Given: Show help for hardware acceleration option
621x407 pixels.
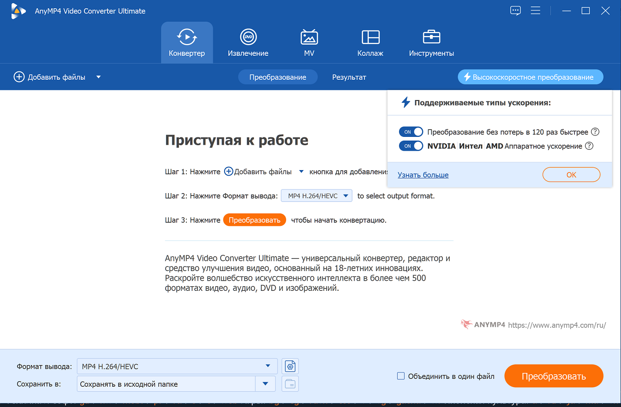Looking at the screenshot, I should click(589, 146).
